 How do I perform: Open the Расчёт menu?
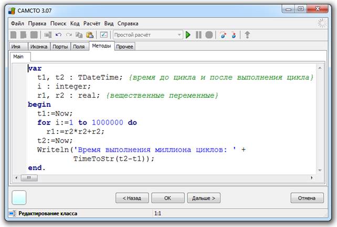point(92,24)
